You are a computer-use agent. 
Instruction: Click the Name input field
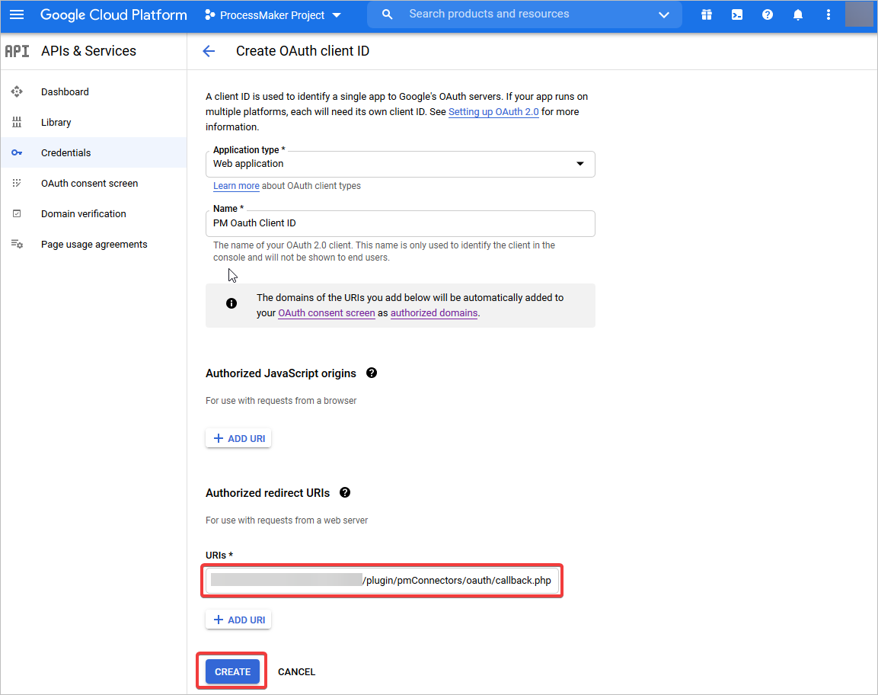pyautogui.click(x=400, y=223)
